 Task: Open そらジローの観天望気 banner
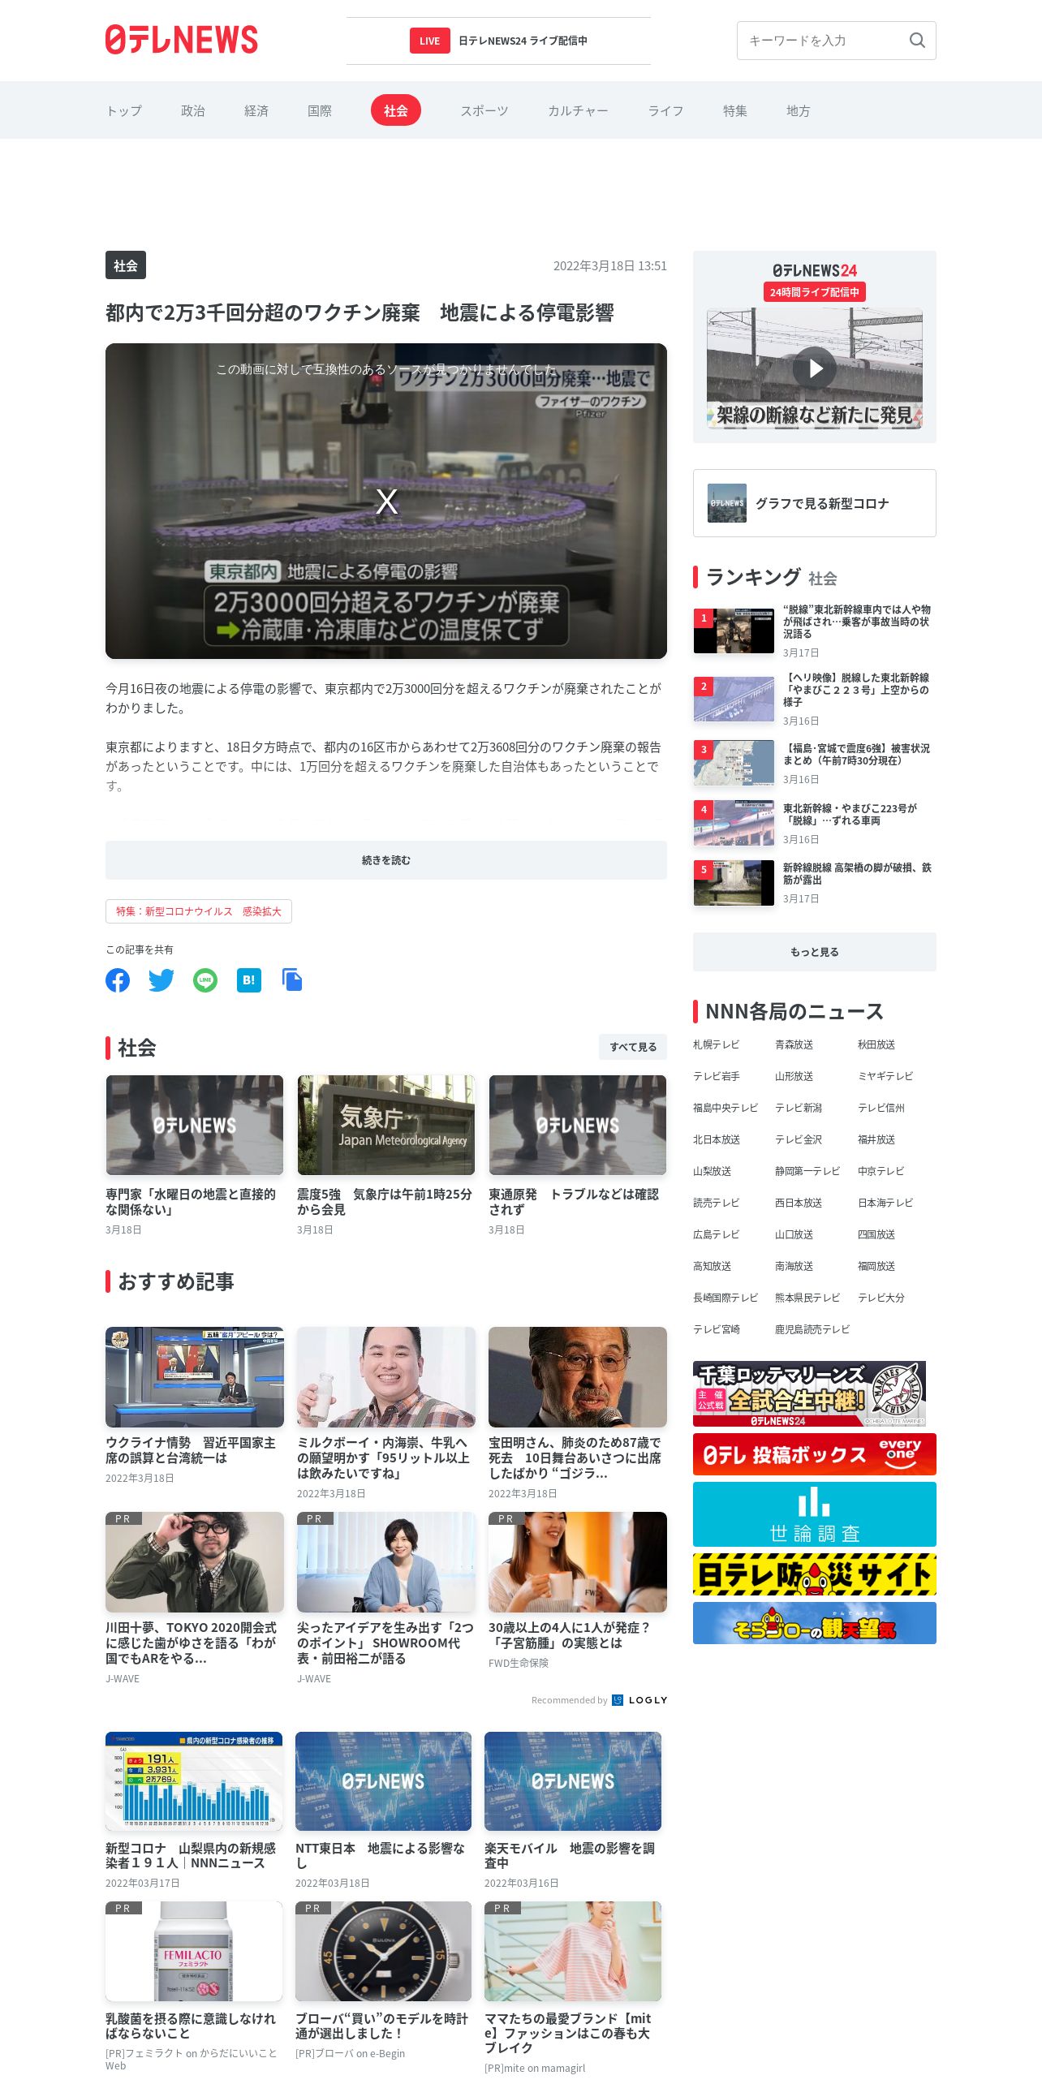814,1623
